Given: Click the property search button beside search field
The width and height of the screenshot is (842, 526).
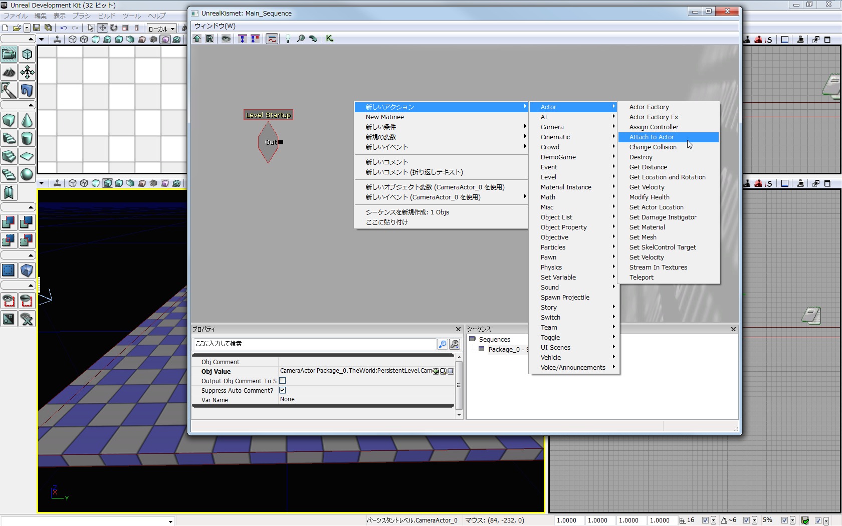Looking at the screenshot, I should click(x=443, y=344).
